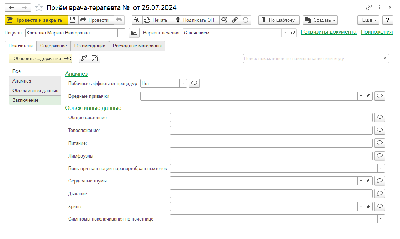The height and width of the screenshot is (239, 400).
Task: Open the Еще menu
Action: pos(368,20)
